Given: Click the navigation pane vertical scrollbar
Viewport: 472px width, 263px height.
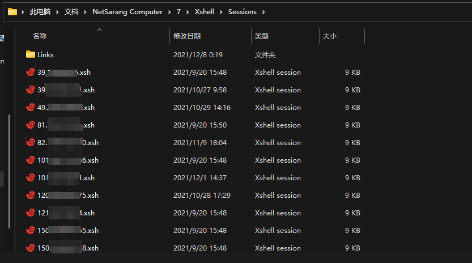Looking at the screenshot, I should pos(8,170).
